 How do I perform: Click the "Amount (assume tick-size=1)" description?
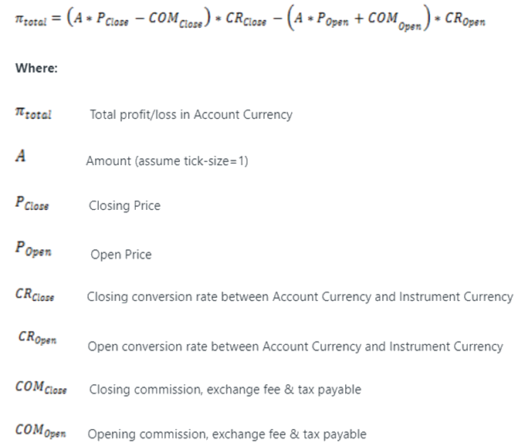click(167, 161)
